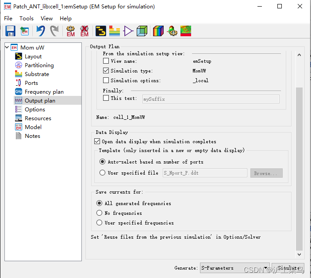Enable the View name checkbox
The height and width of the screenshot is (278, 311).
pos(106,61)
